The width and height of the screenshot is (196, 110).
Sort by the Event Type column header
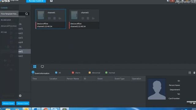point(122,79)
